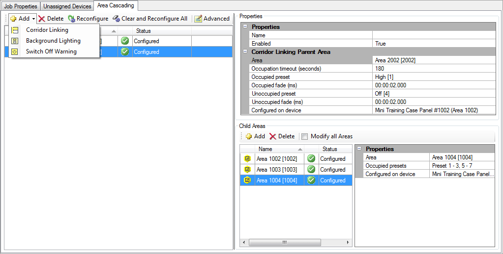Click the Unoccupied fade value 00:00:02.000
The image size is (503, 254).
pyautogui.click(x=434, y=102)
